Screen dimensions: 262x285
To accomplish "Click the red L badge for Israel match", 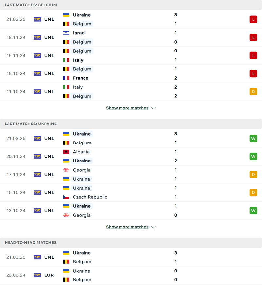I will point(253,37).
